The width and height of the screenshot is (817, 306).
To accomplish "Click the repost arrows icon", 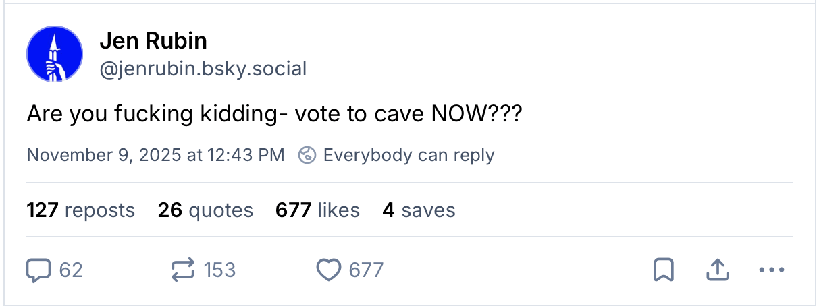I will click(182, 270).
